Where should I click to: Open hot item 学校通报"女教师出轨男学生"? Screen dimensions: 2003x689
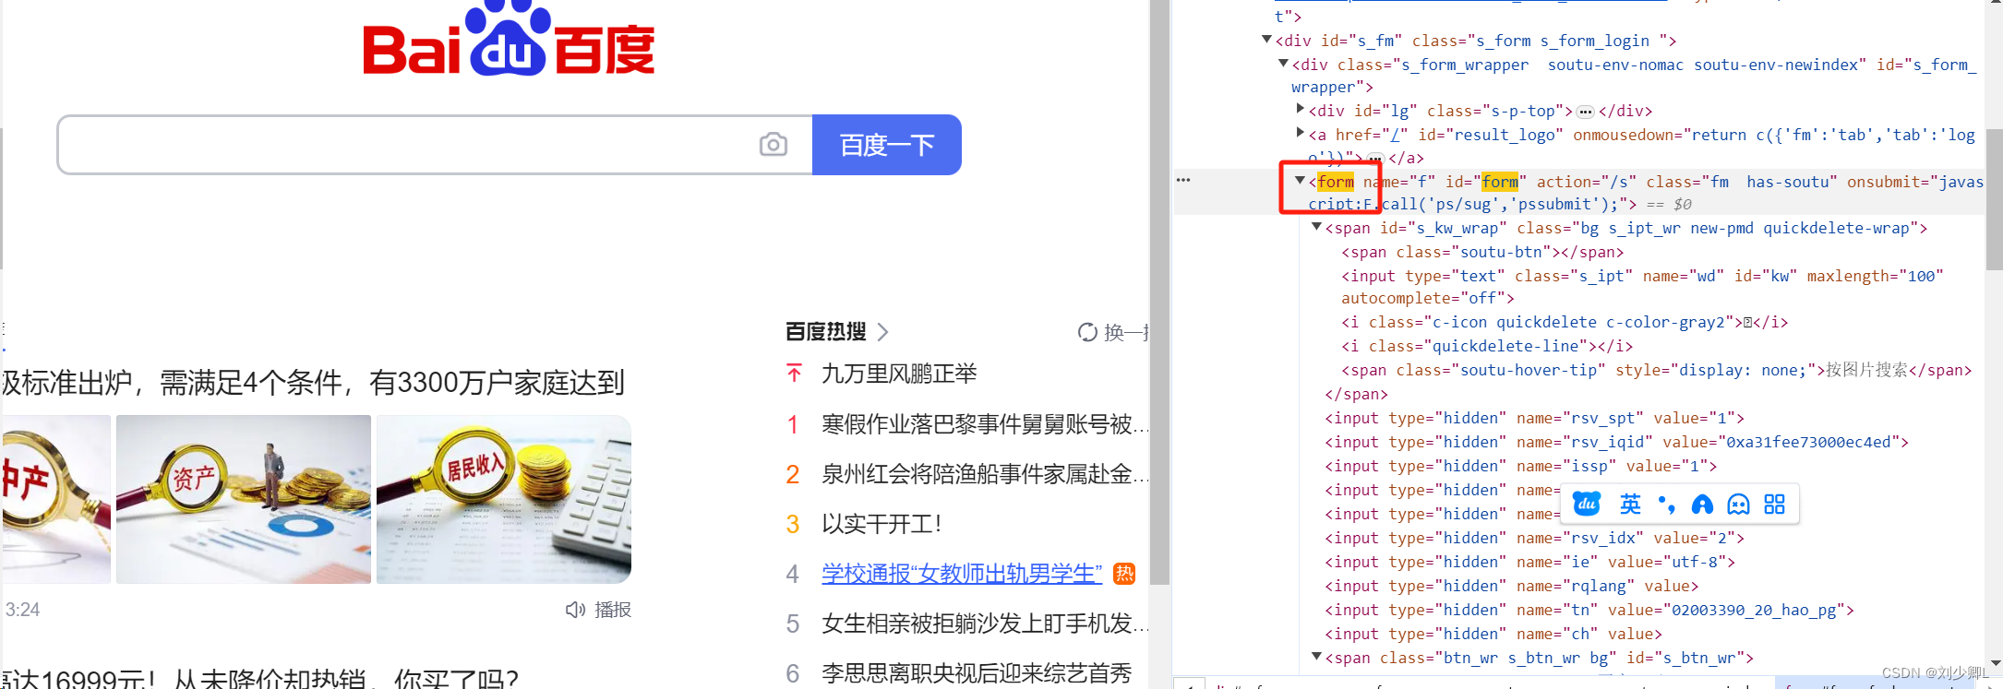coord(962,574)
